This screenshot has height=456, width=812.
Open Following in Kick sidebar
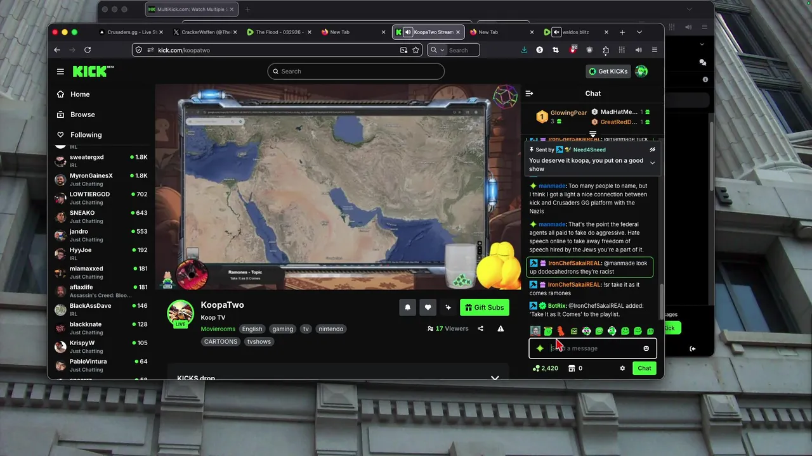86,135
